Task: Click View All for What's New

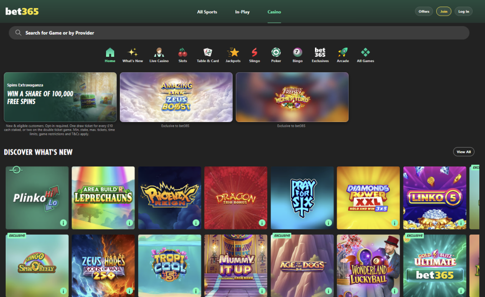Action: click(x=464, y=152)
